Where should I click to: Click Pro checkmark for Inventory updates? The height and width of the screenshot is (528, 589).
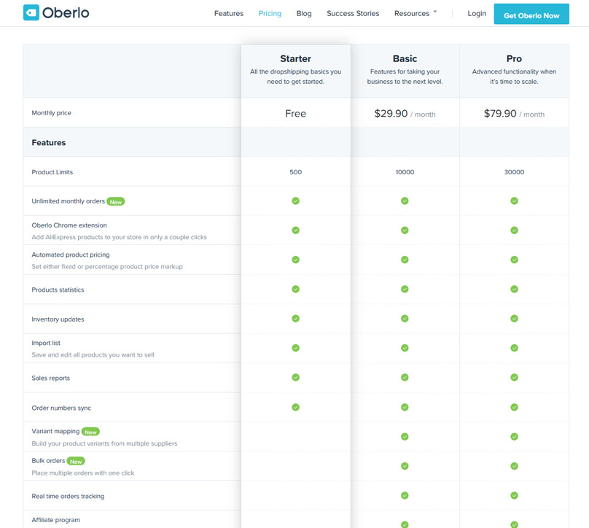(x=514, y=318)
